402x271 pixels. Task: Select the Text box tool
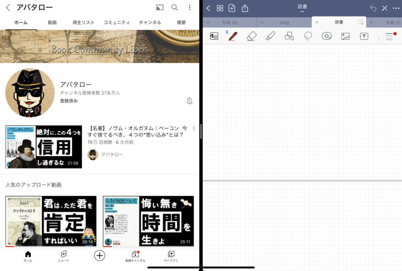(364, 36)
